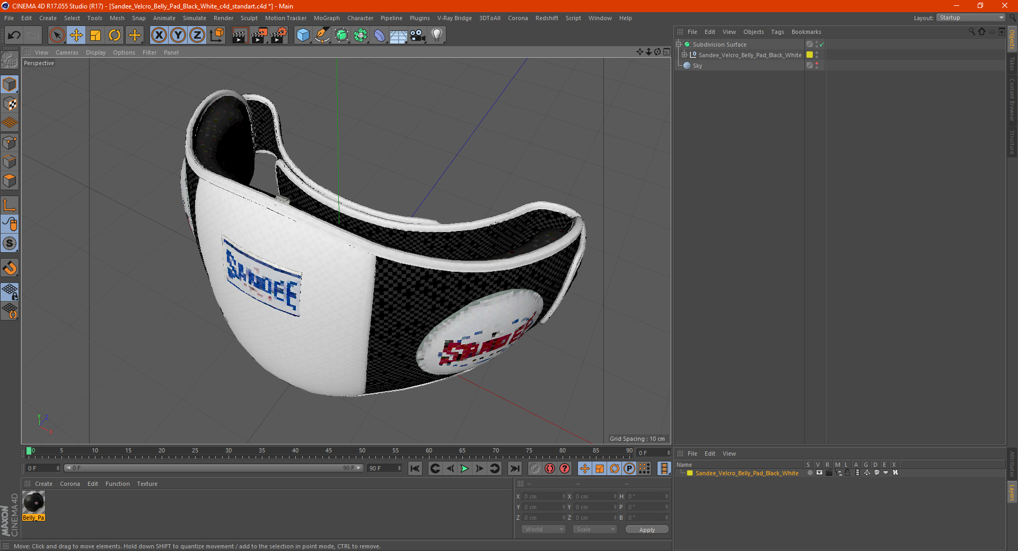Toggle coordinate system icon
The height and width of the screenshot is (551, 1018).
tap(217, 35)
